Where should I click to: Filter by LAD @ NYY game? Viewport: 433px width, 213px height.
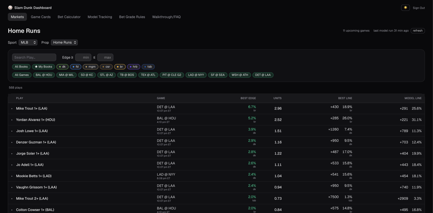pos(196,75)
